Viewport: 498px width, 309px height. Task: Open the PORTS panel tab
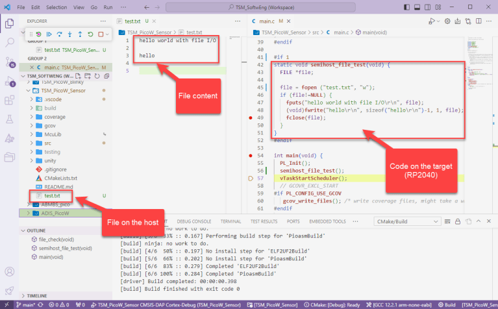pyautogui.click(x=293, y=221)
